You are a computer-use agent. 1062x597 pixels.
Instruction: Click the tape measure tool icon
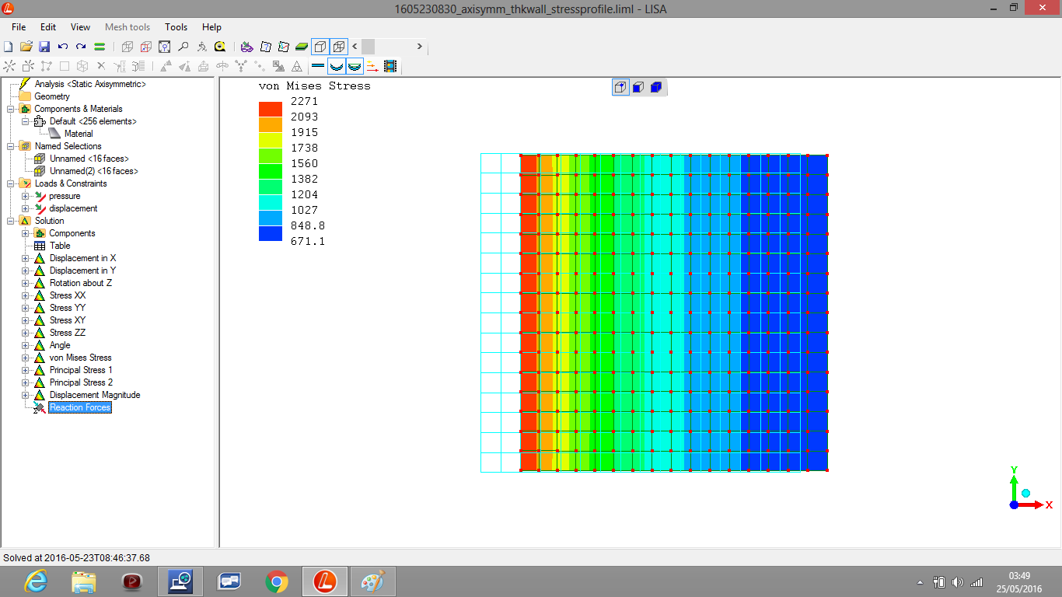pyautogui.click(x=220, y=47)
